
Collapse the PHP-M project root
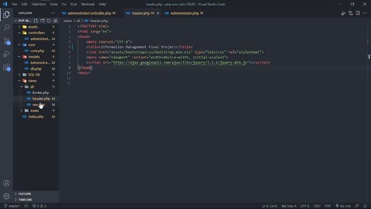coord(16,21)
